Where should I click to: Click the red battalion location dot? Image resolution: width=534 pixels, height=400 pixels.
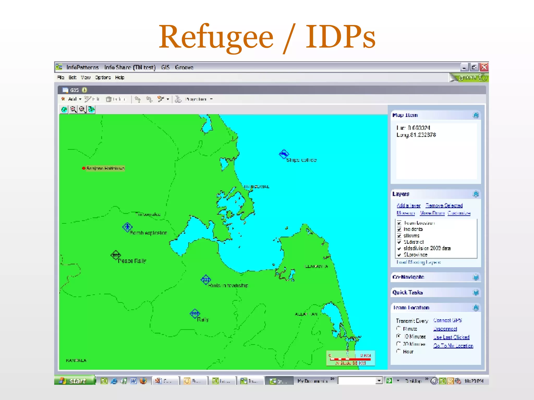(x=83, y=168)
